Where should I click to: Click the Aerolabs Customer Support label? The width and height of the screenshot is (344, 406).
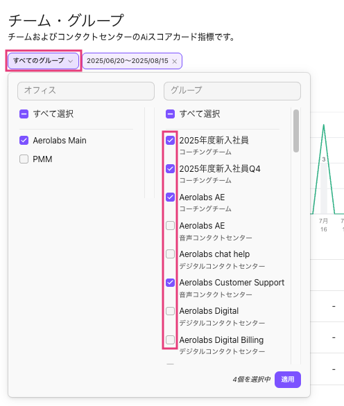coord(232,282)
